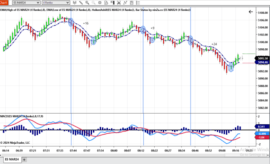Click the 08:12 time axis label
The image size is (270, 164).
141,150
